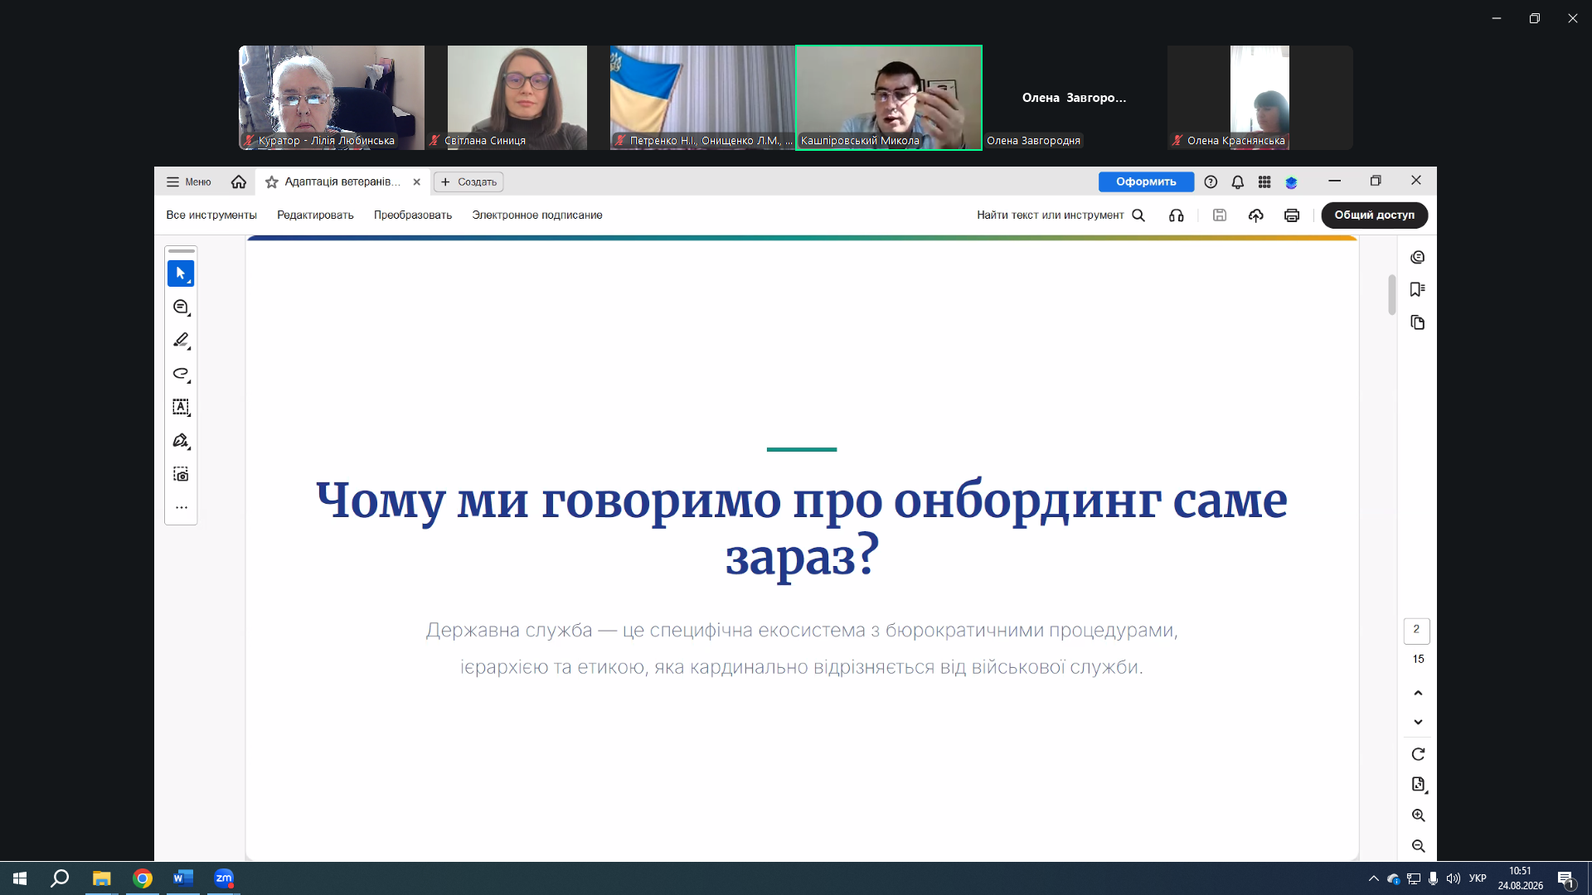Open the Меню hamburger menu
The image size is (1592, 895).
188,181
